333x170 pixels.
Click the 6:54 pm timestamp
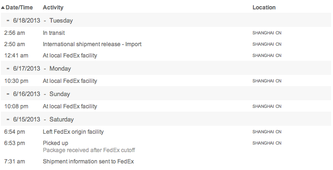[15, 132]
